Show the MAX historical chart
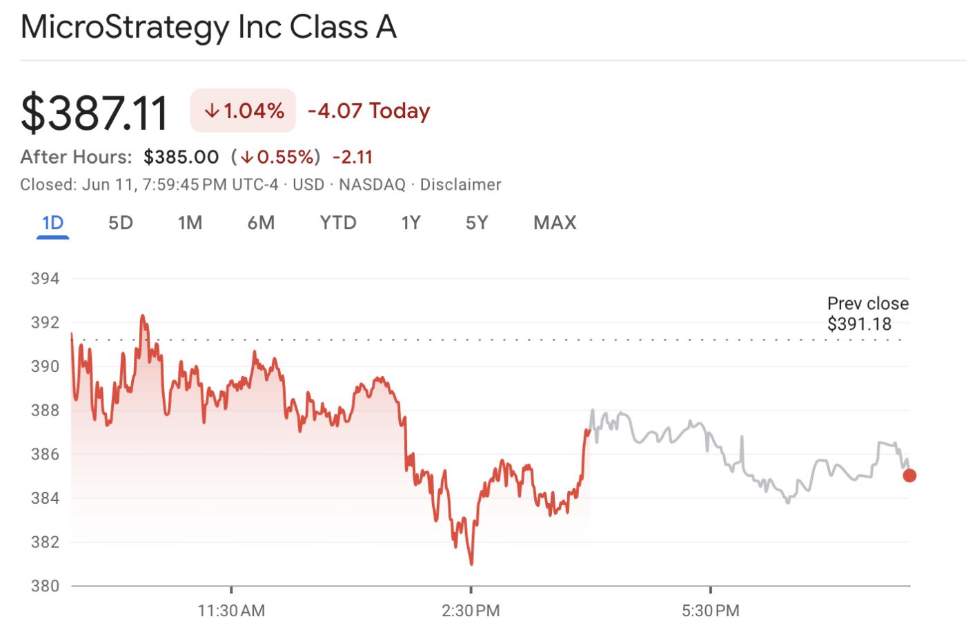Screen dimensions: 966x630 pos(554,223)
